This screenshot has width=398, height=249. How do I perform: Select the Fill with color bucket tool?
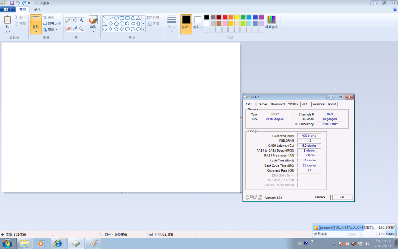[75, 20]
